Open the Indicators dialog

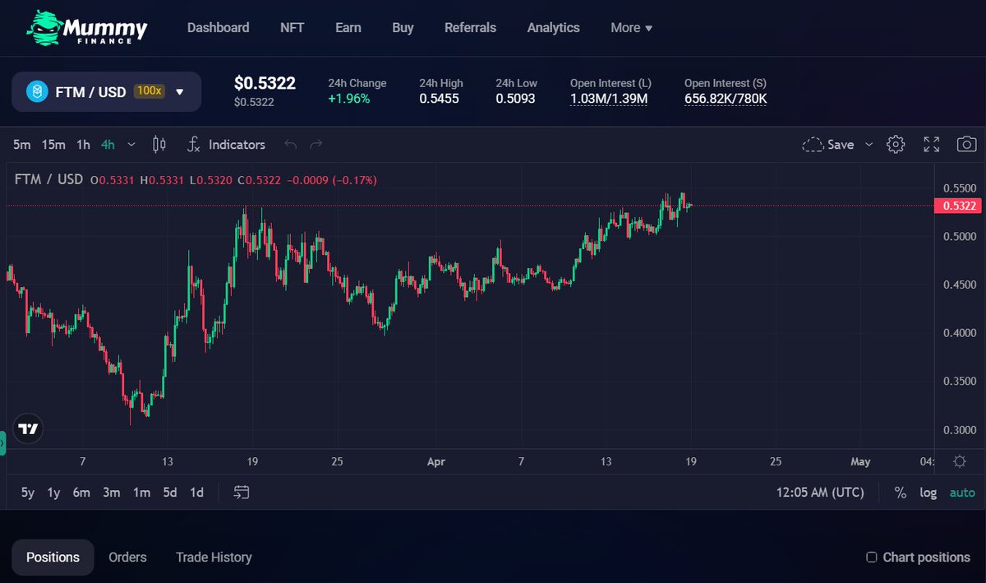click(x=226, y=145)
